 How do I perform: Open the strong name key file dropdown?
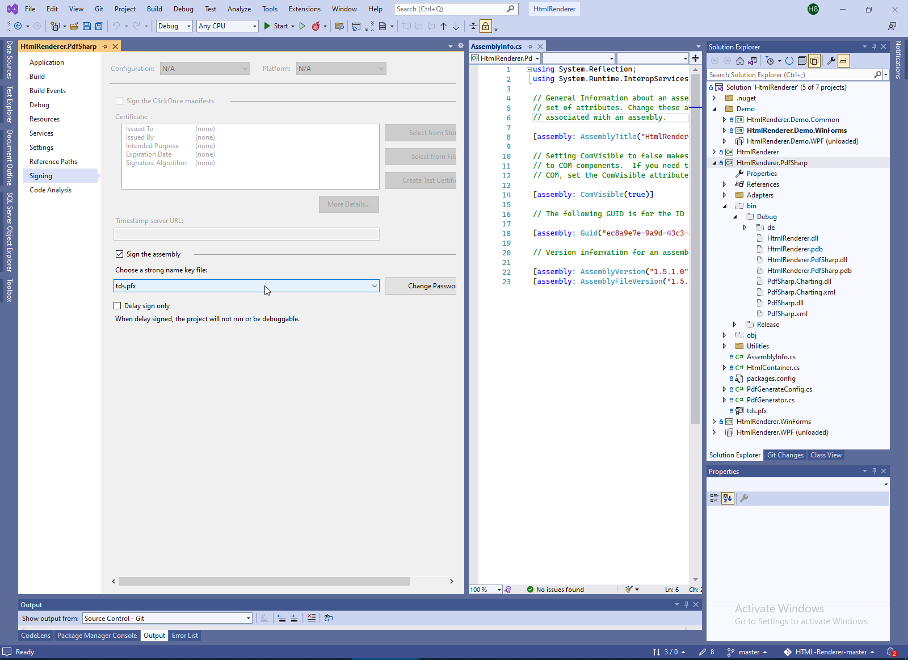(374, 286)
